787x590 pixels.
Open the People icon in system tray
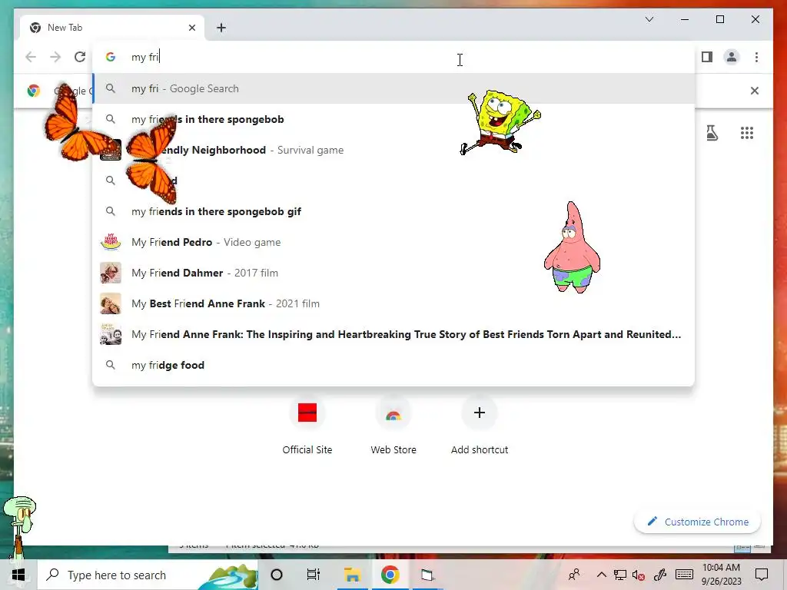(574, 575)
